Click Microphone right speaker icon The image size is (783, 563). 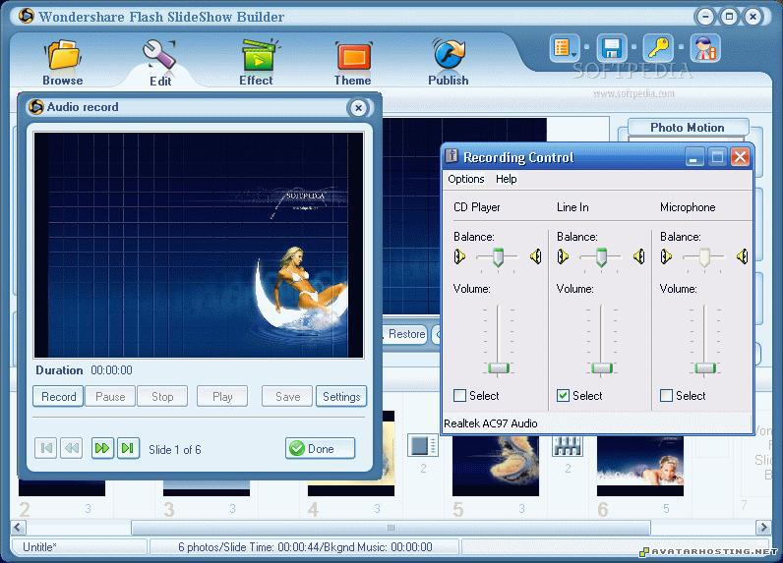[x=743, y=256]
